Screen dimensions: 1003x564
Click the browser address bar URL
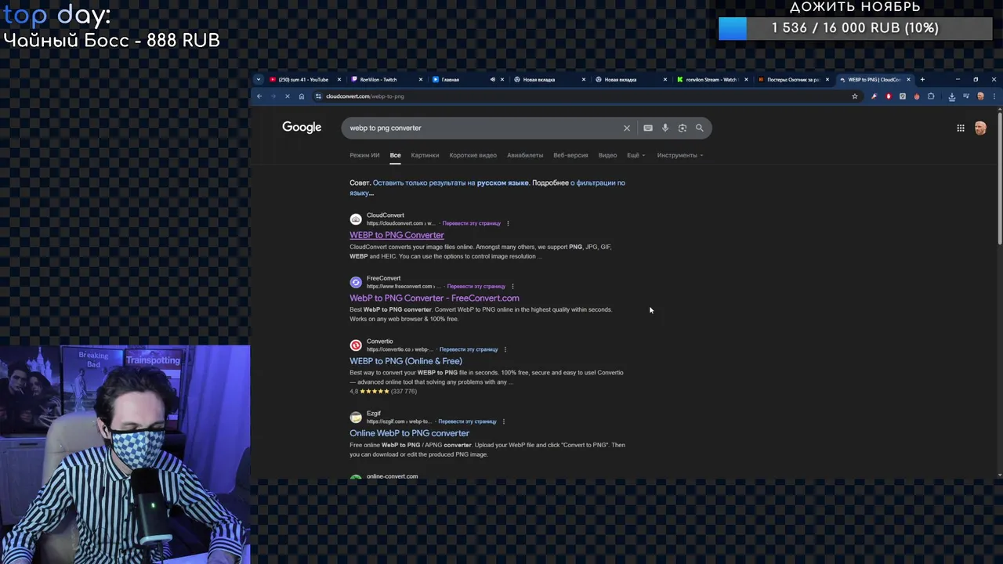tap(365, 96)
